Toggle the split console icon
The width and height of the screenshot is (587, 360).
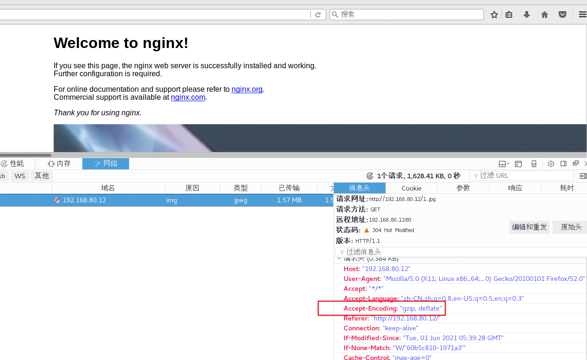tap(518, 164)
